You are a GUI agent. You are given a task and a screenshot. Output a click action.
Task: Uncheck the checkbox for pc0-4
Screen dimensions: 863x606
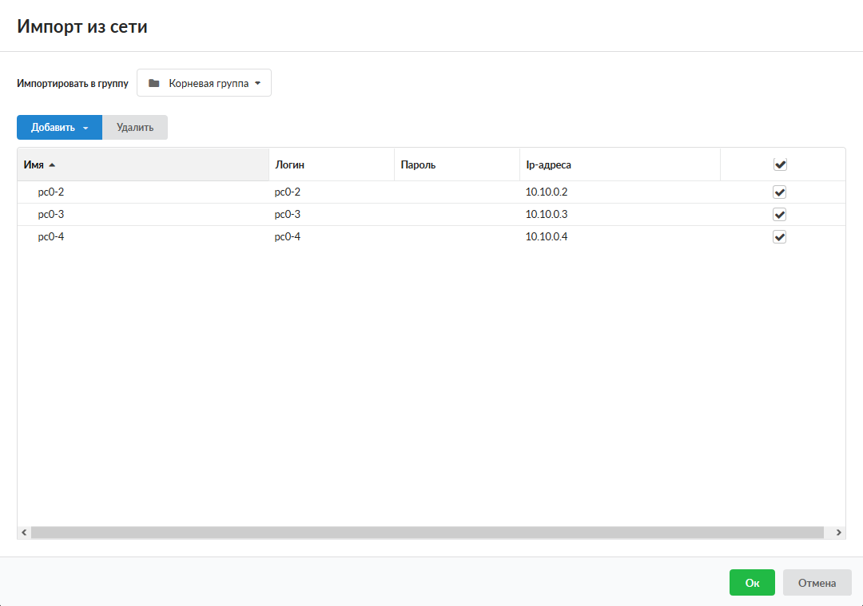pyautogui.click(x=780, y=237)
